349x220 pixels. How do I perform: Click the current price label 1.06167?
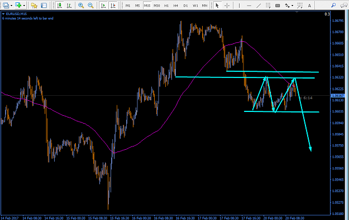click(x=338, y=96)
